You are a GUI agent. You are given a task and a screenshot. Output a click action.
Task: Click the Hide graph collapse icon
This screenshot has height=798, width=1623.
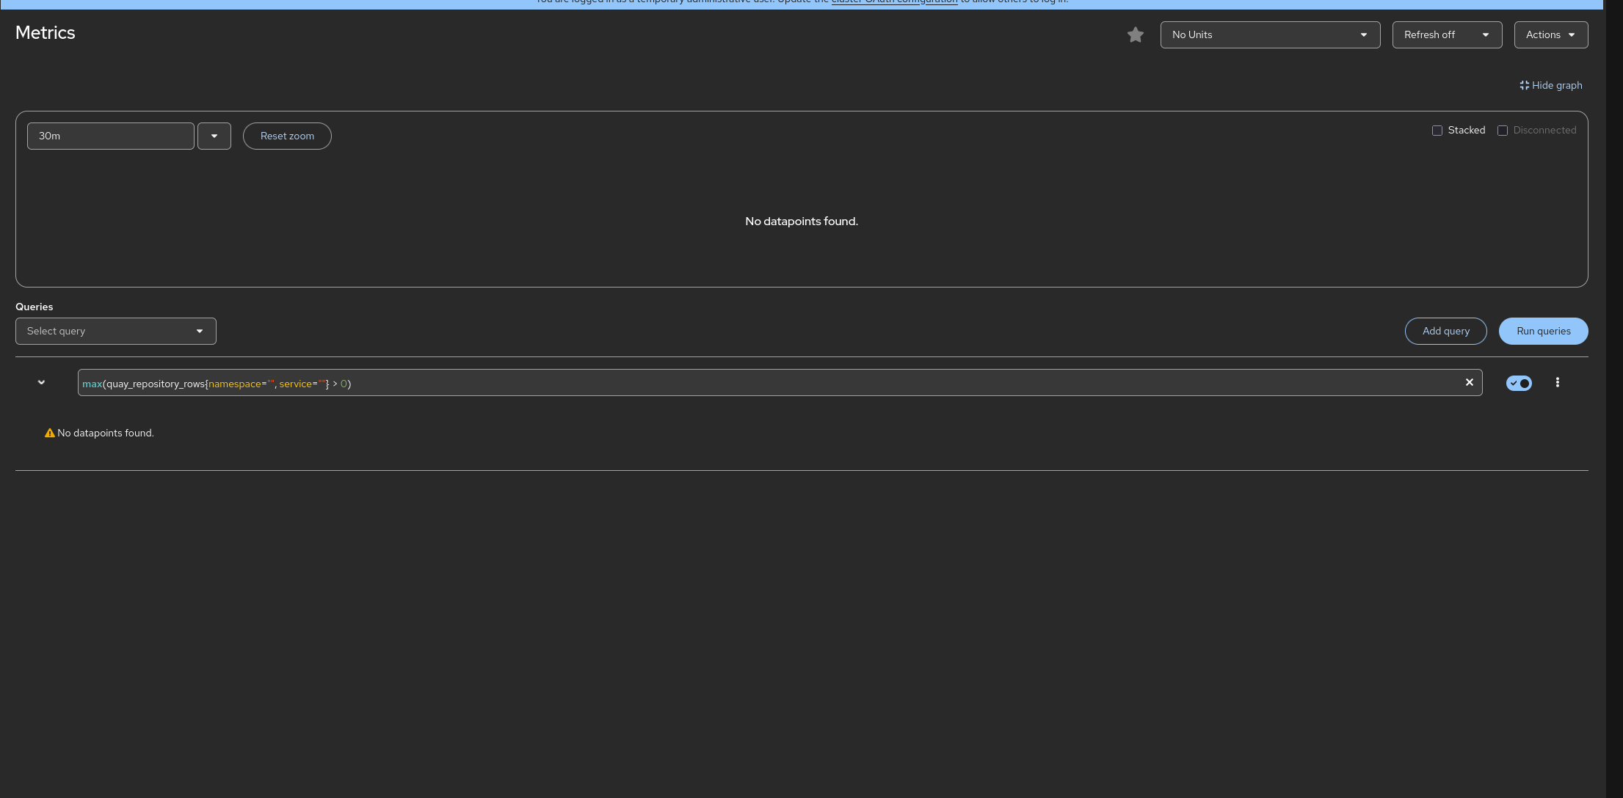[1524, 85]
